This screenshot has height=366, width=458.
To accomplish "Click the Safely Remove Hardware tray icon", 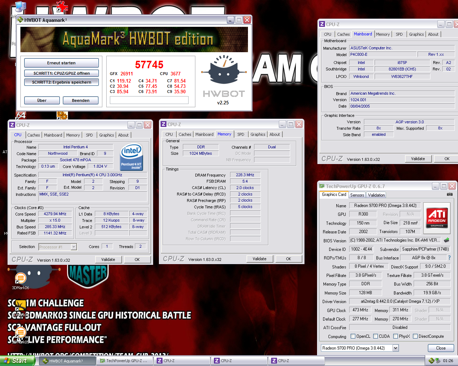I will [438, 361].
